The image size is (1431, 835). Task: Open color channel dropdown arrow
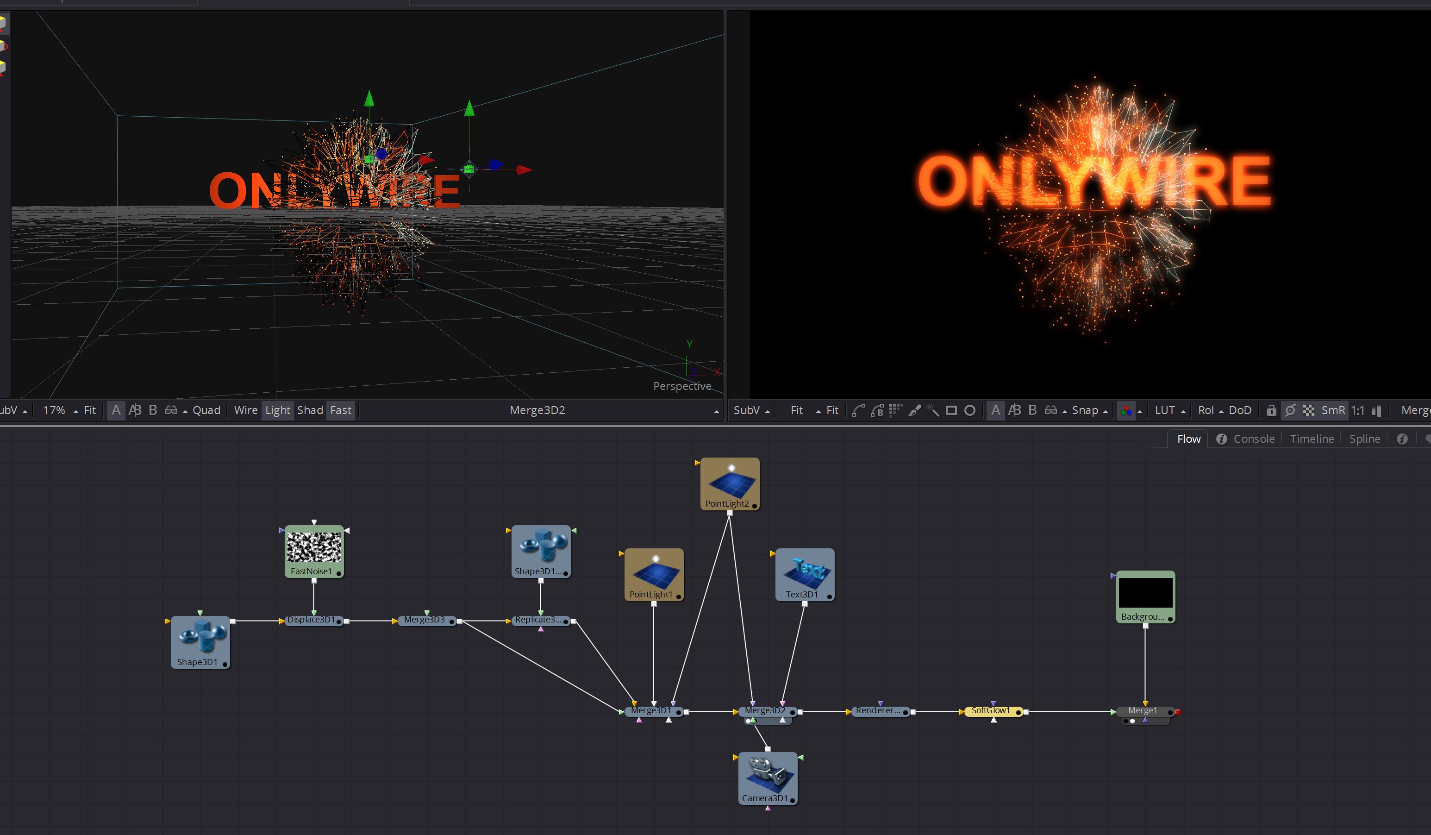[x=1140, y=412]
